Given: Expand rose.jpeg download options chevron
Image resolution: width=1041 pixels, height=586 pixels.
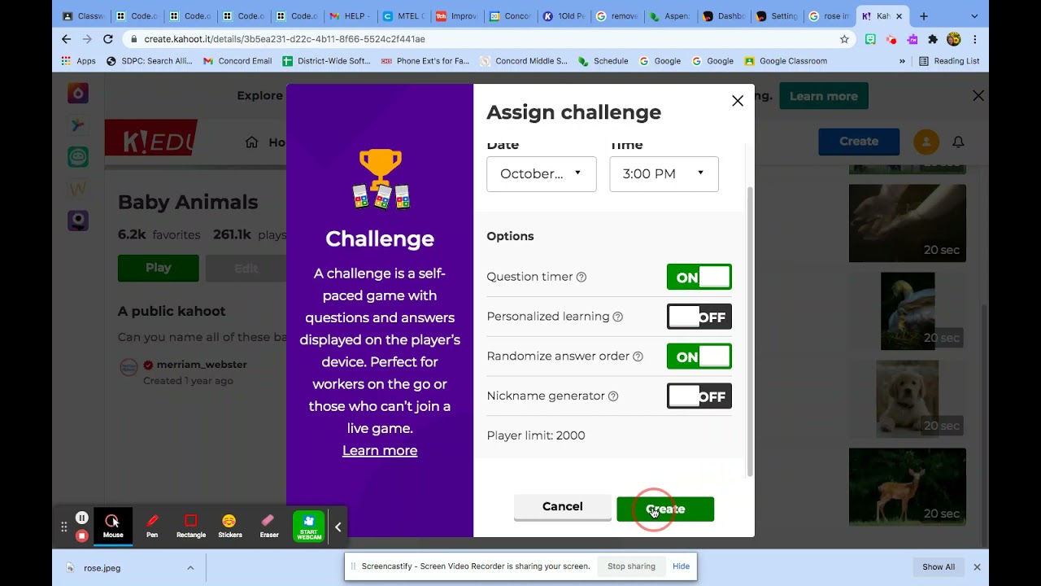Looking at the screenshot, I should click(x=190, y=567).
